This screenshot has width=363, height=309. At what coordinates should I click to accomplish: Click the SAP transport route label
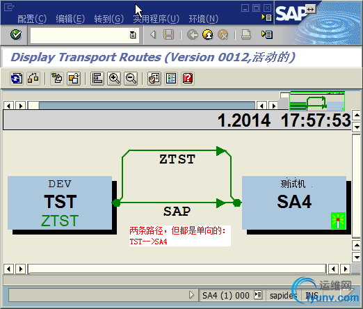tap(177, 212)
